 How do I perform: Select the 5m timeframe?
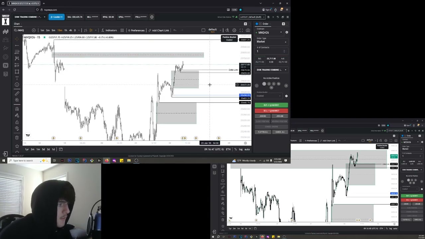coord(53,30)
